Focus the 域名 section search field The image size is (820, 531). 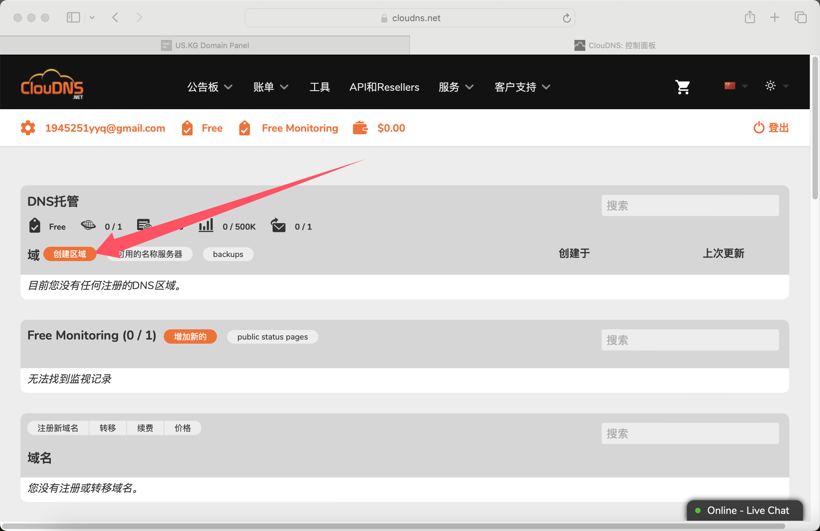[x=690, y=433]
